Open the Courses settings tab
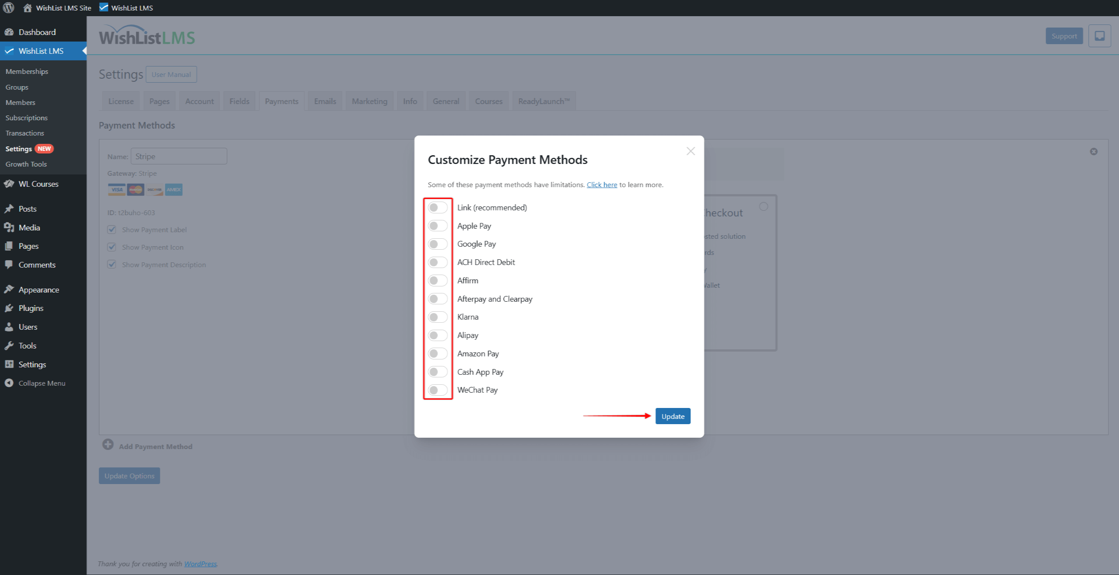This screenshot has width=1119, height=575. click(488, 101)
